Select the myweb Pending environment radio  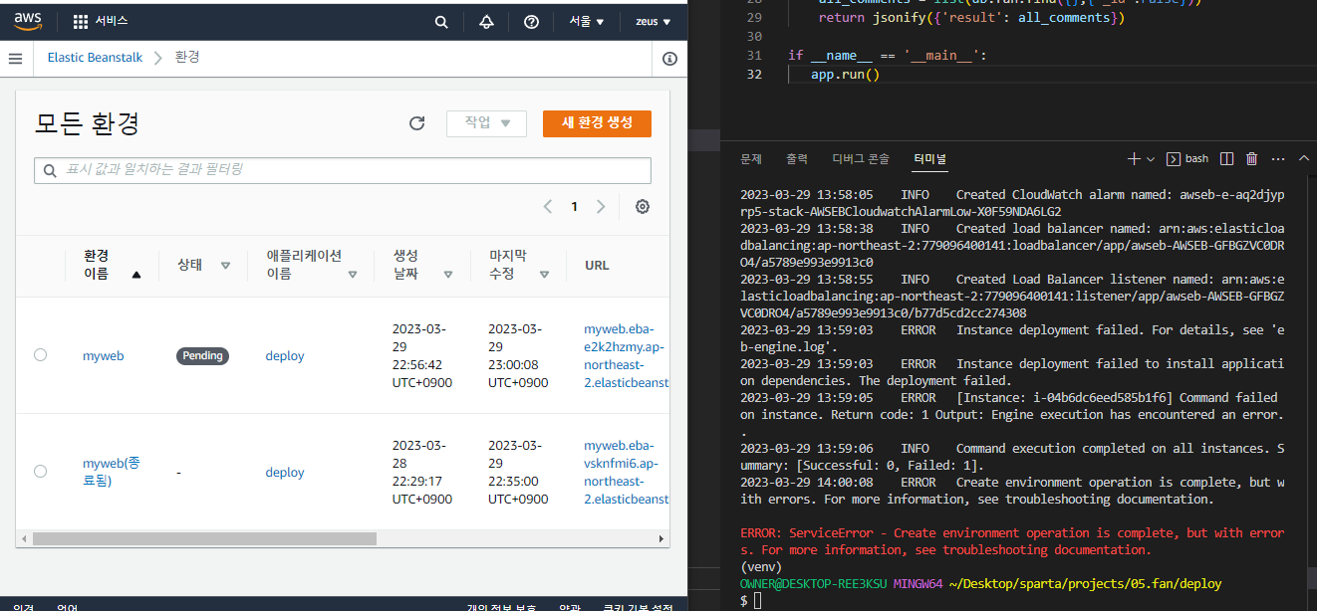point(40,355)
